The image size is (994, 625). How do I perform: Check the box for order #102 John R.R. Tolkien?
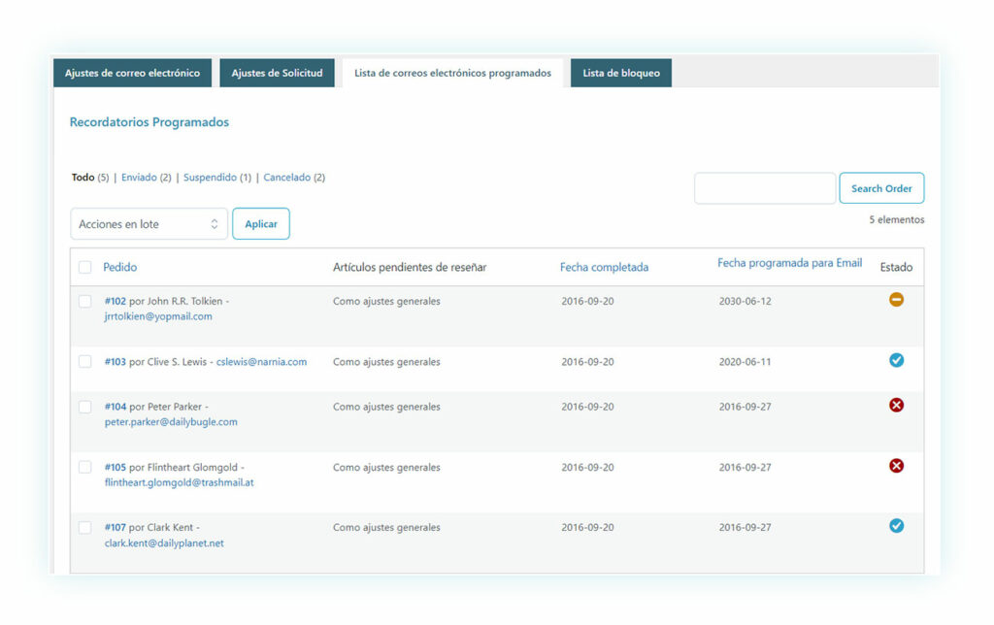click(85, 301)
